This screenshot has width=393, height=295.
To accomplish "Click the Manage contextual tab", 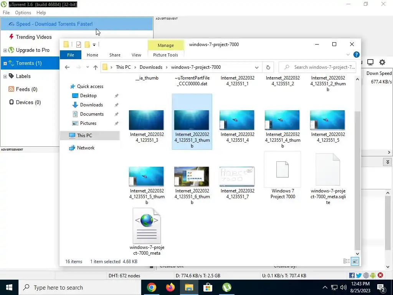I will click(x=166, y=45).
